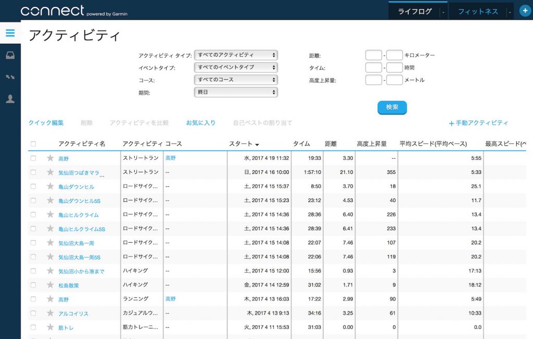
Task: Open the inbox tray sidebar icon
Action: (x=10, y=55)
